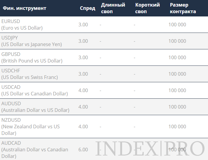Viewport: 208px width, 160px height.
Task: Select the Длинный своп column header
Action: [x=113, y=8]
